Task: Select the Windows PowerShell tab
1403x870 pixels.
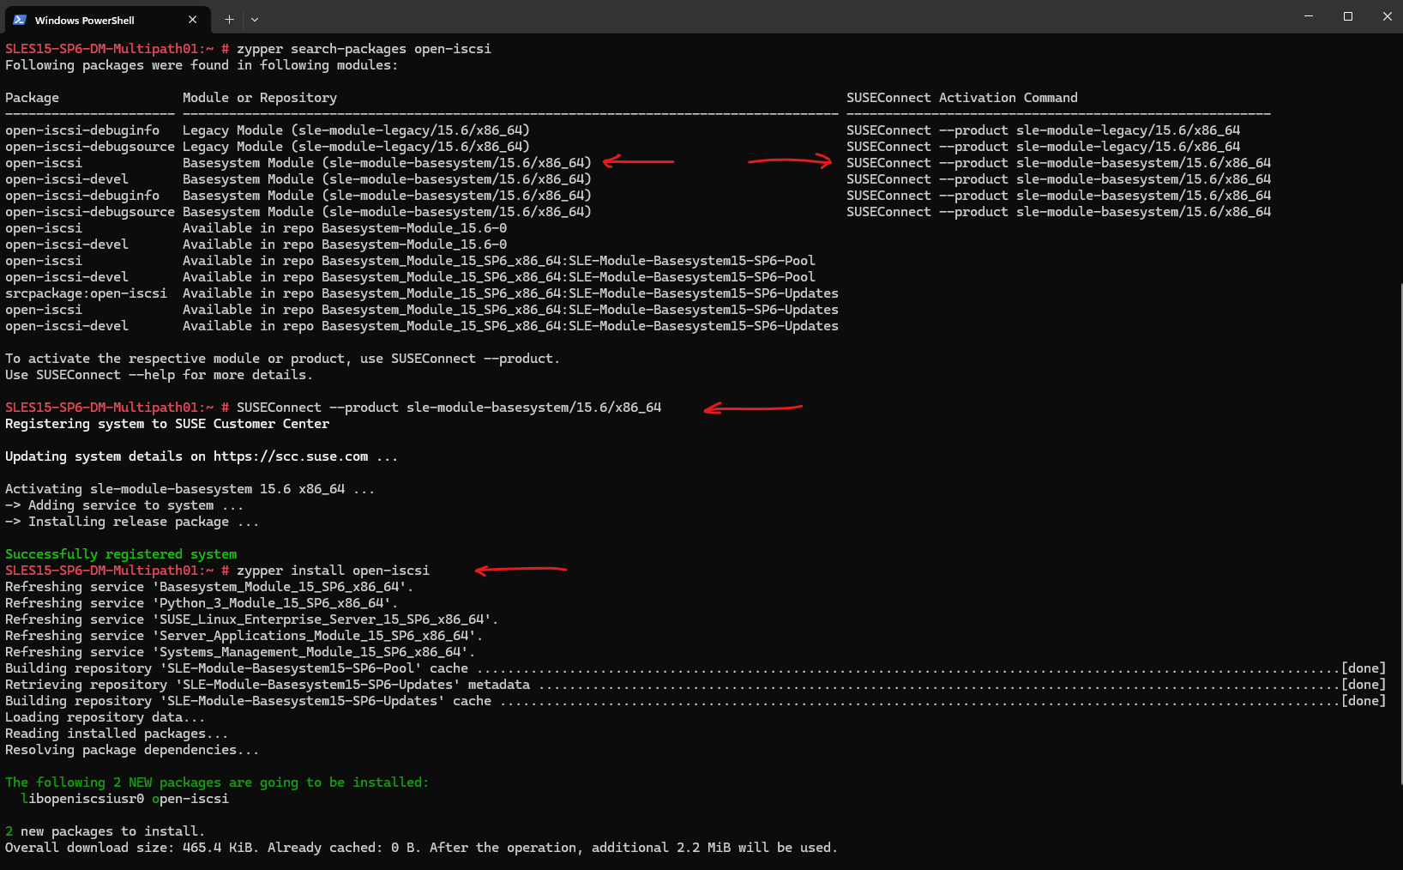Action: tap(106, 19)
